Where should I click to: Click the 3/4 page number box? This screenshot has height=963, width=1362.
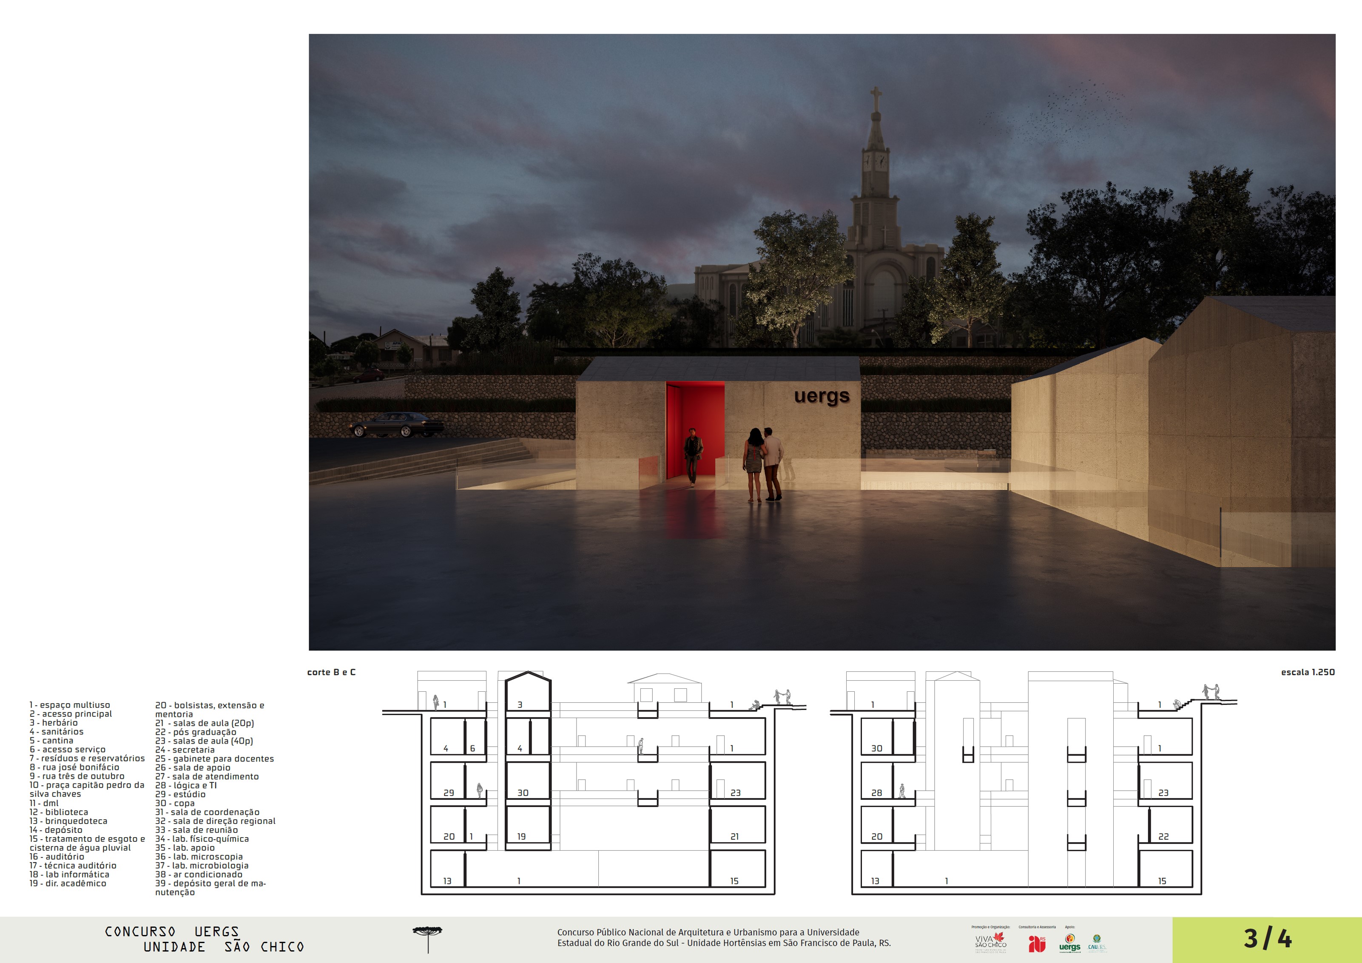click(x=1266, y=939)
